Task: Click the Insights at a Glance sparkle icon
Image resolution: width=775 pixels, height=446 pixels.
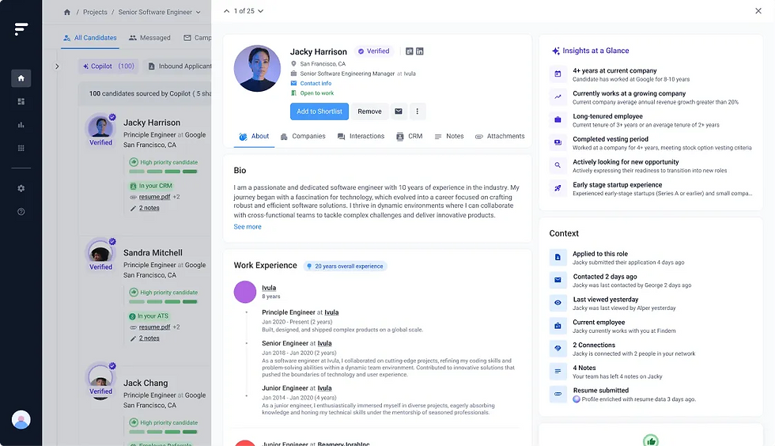Action: 555,51
